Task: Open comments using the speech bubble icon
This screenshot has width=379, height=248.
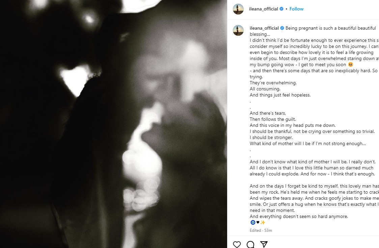Action: pos(250,244)
